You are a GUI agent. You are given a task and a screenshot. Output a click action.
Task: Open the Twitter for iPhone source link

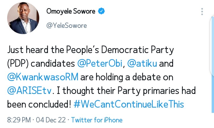97,120
